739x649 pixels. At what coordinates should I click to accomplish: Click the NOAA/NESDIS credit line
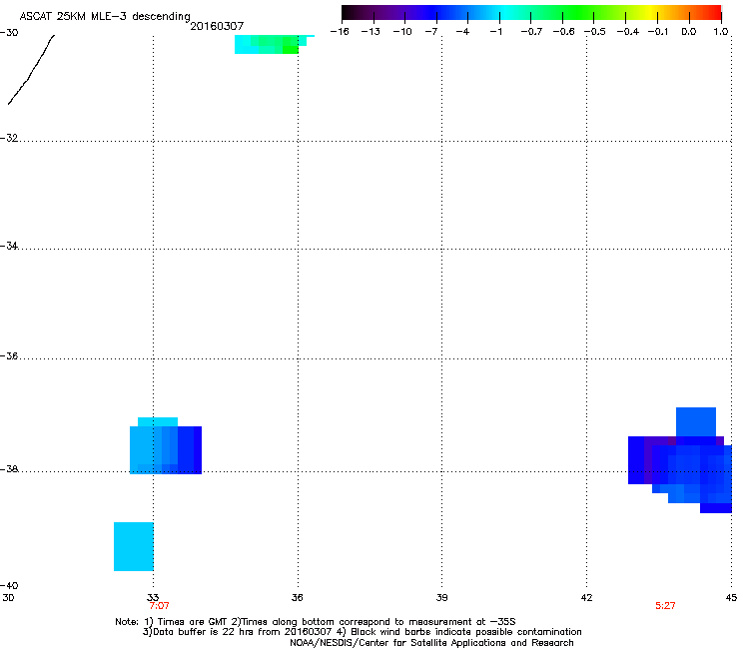(x=431, y=643)
